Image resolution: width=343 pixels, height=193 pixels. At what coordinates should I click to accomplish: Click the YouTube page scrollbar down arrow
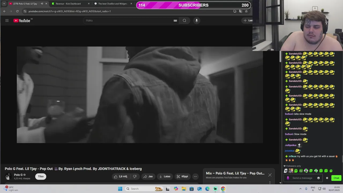pos(280,183)
